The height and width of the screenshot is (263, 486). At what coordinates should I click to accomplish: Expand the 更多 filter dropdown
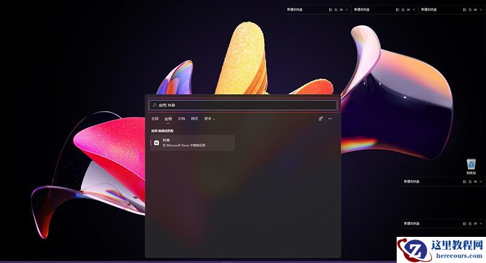(210, 118)
